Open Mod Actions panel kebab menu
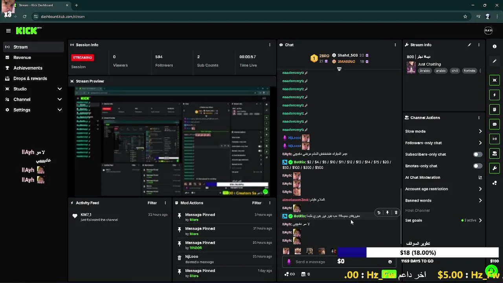This screenshot has height=283, width=503. [270, 203]
